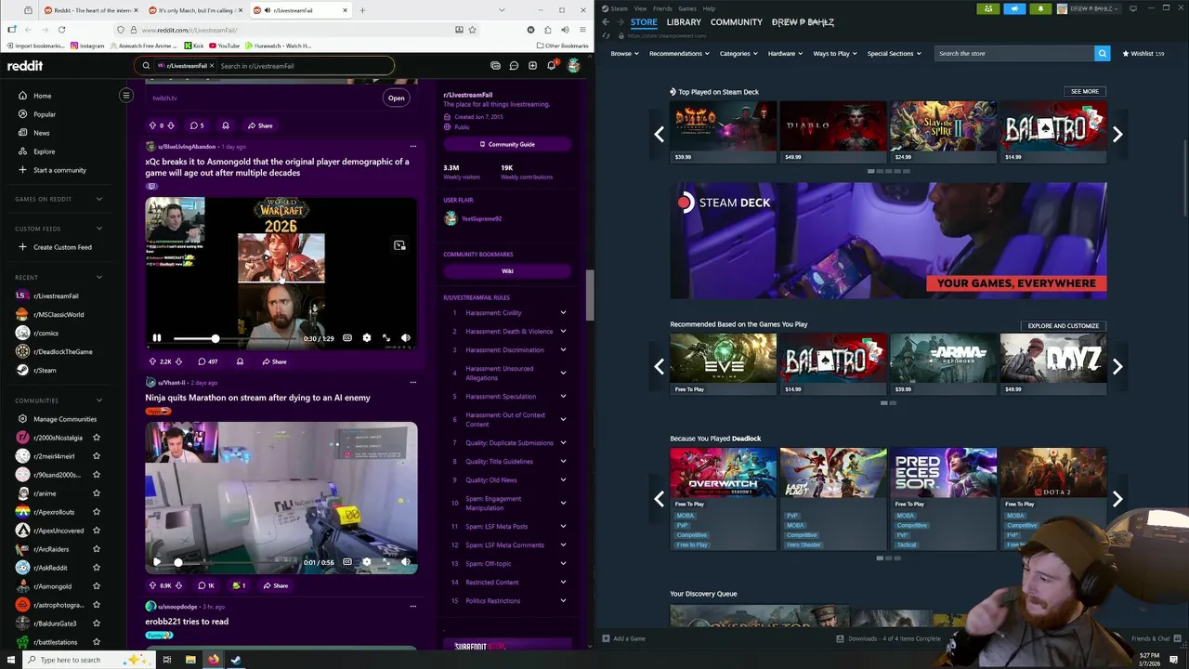This screenshot has width=1189, height=669.
Task: Expand Harassment: Civility rule
Action: point(563,313)
